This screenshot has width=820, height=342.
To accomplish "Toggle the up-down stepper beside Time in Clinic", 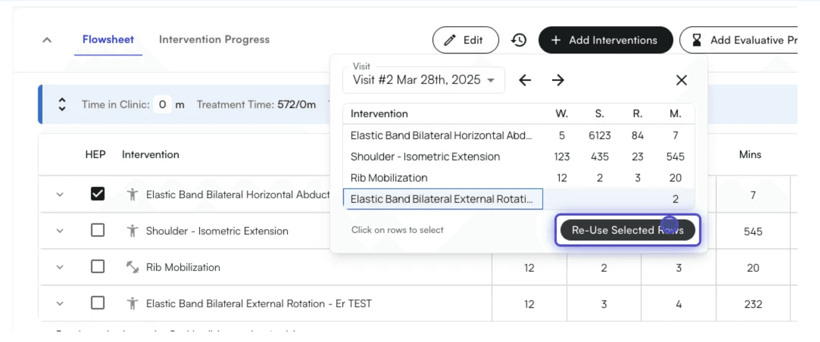I will coord(62,104).
